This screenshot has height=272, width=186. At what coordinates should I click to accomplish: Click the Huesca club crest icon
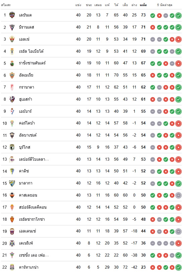(12, 99)
